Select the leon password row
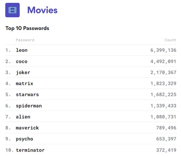The width and height of the screenshot is (181, 157). (91, 50)
